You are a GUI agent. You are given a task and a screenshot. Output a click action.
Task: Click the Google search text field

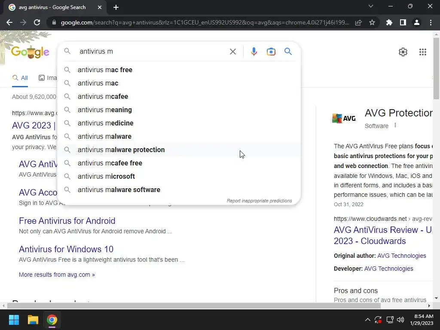152,52
